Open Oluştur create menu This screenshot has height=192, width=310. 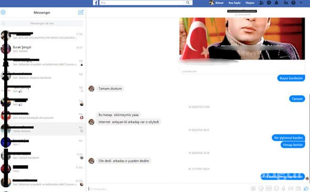tap(250, 3)
